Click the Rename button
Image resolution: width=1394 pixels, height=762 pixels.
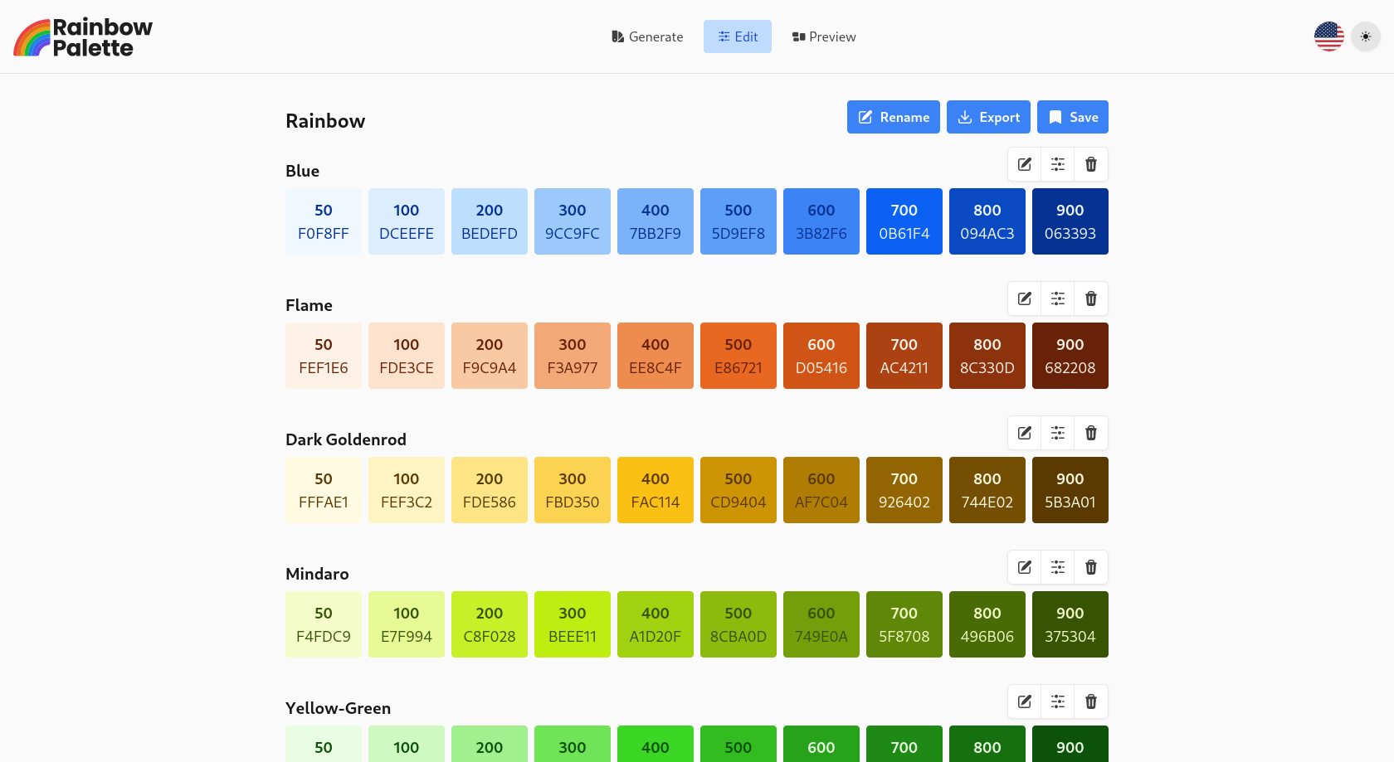pos(894,117)
